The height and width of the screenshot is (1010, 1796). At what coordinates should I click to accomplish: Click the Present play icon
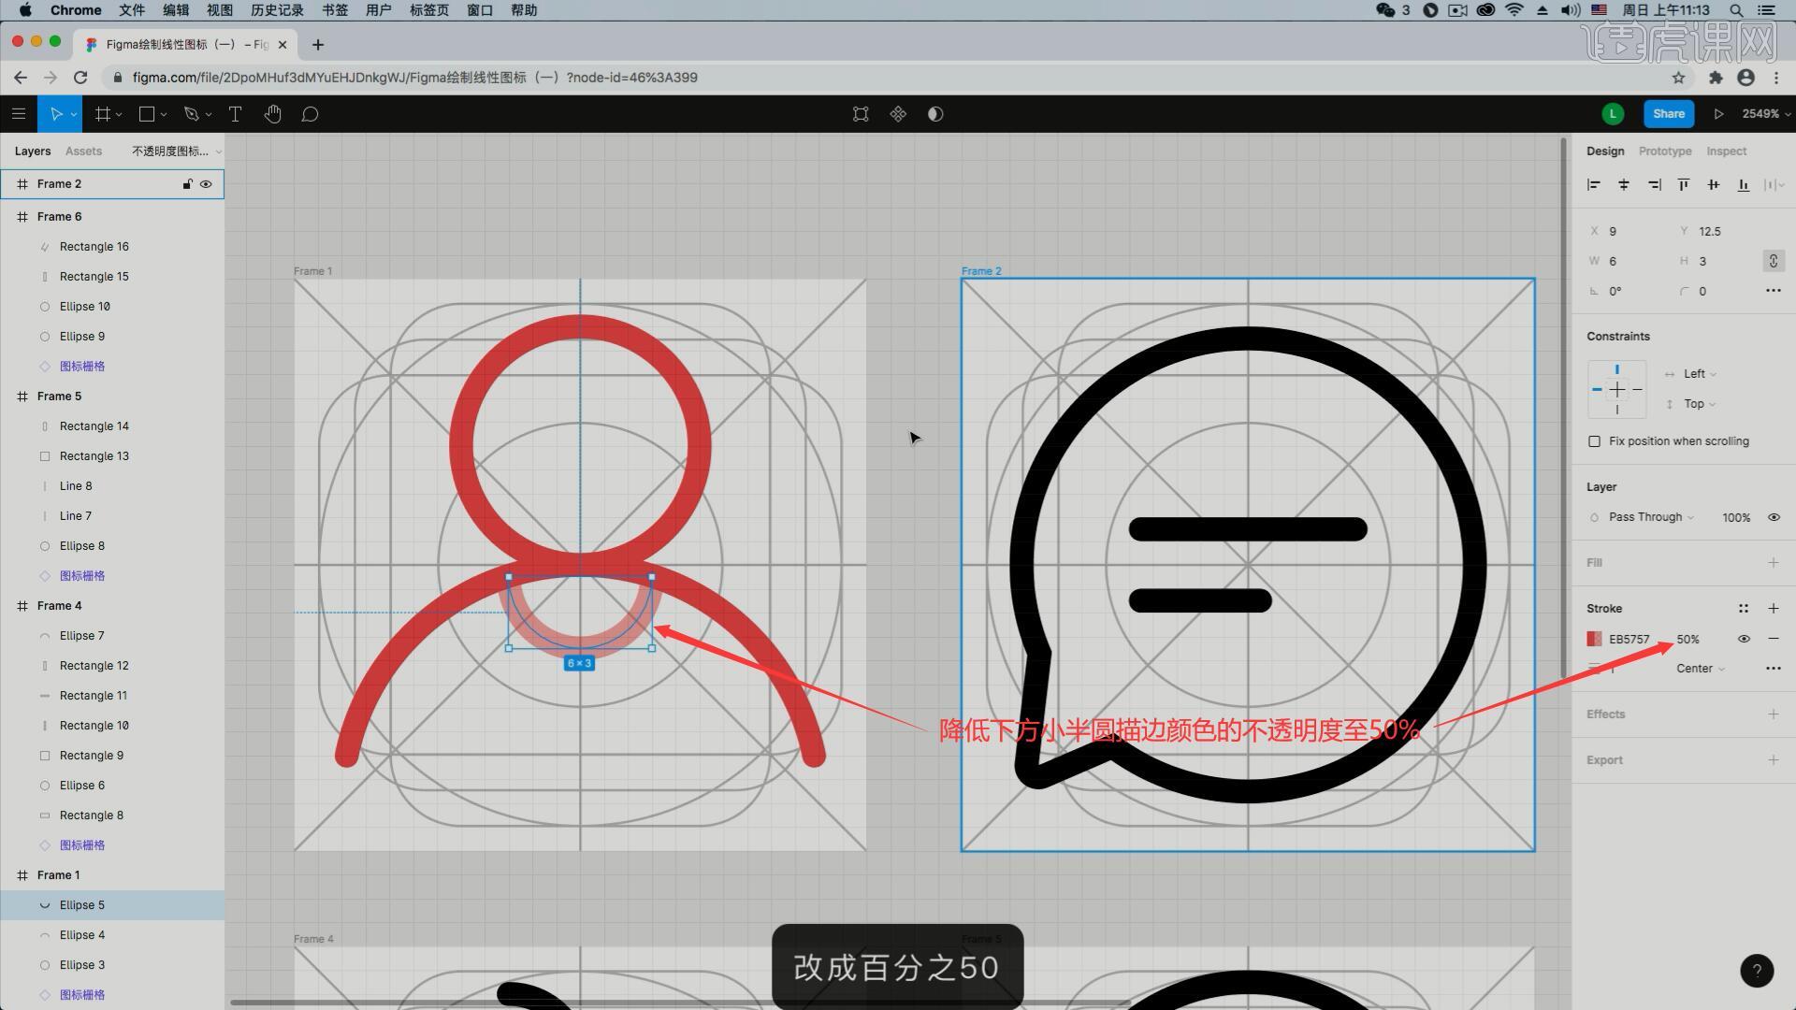(1718, 114)
